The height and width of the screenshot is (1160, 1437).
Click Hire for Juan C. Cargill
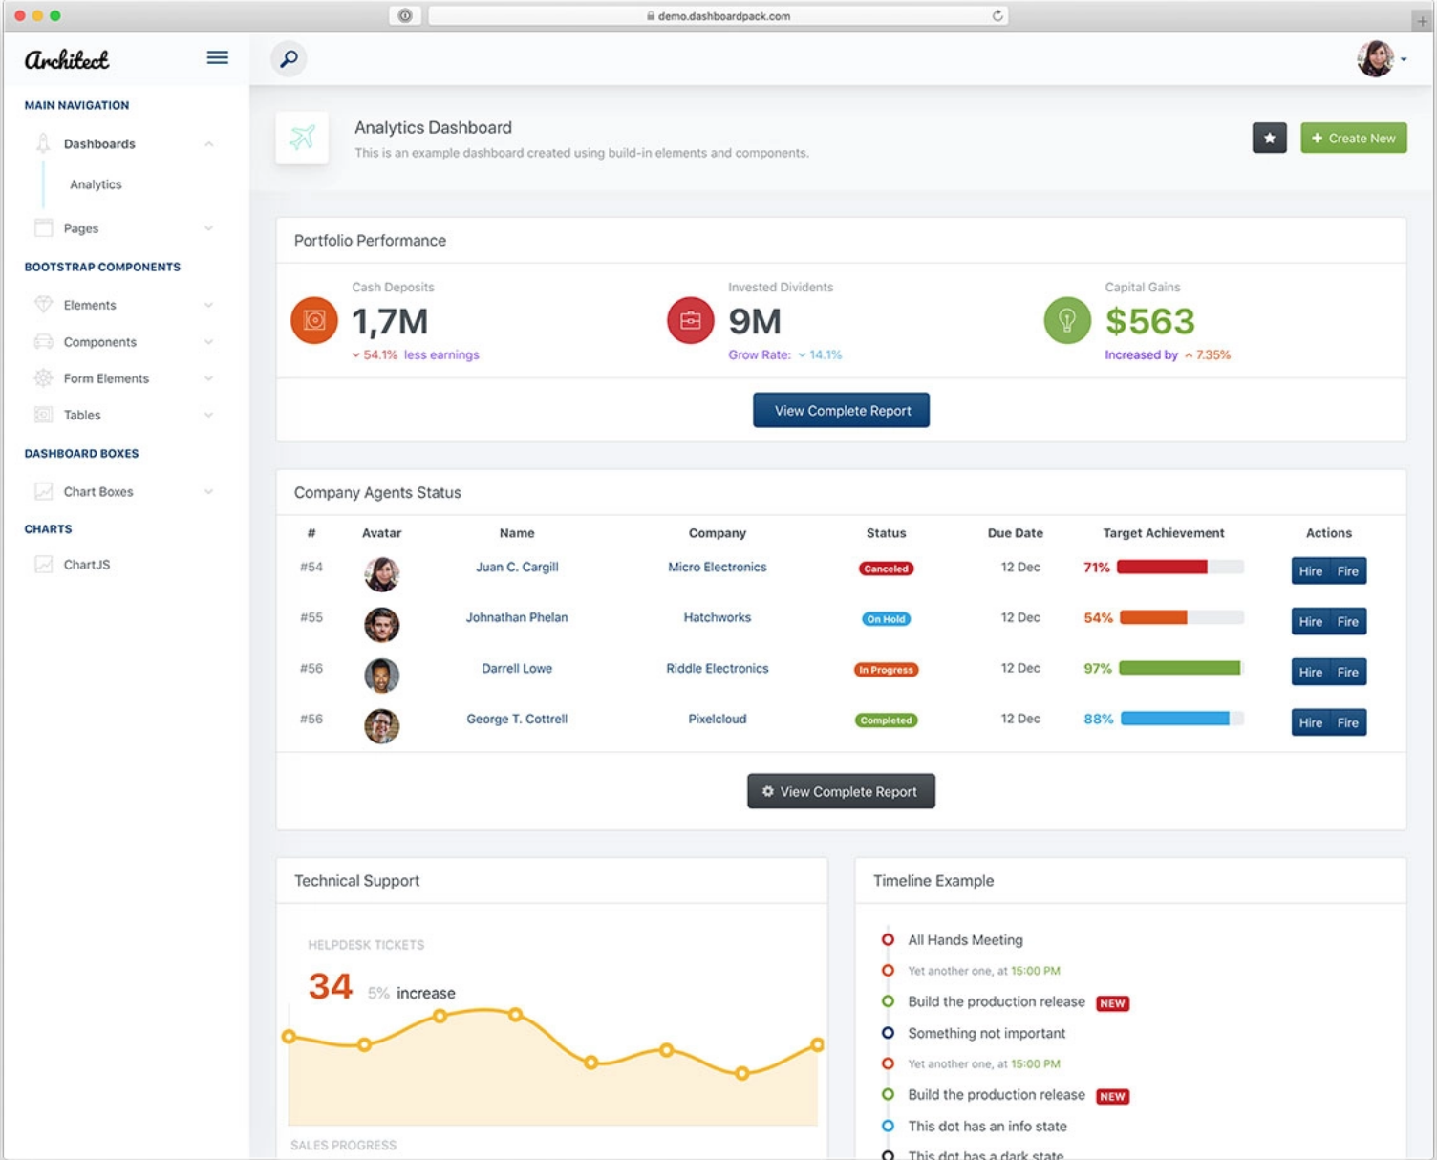pyautogui.click(x=1310, y=571)
